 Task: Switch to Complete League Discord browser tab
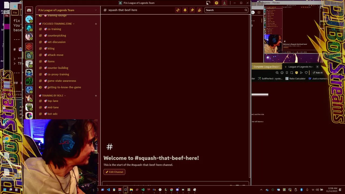(x=267, y=67)
